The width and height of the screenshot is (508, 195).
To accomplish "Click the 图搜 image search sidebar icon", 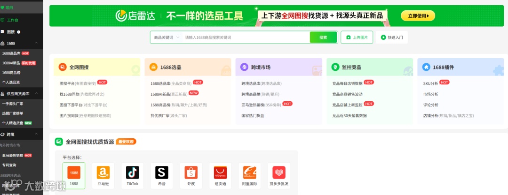I will click(x=3, y=31).
